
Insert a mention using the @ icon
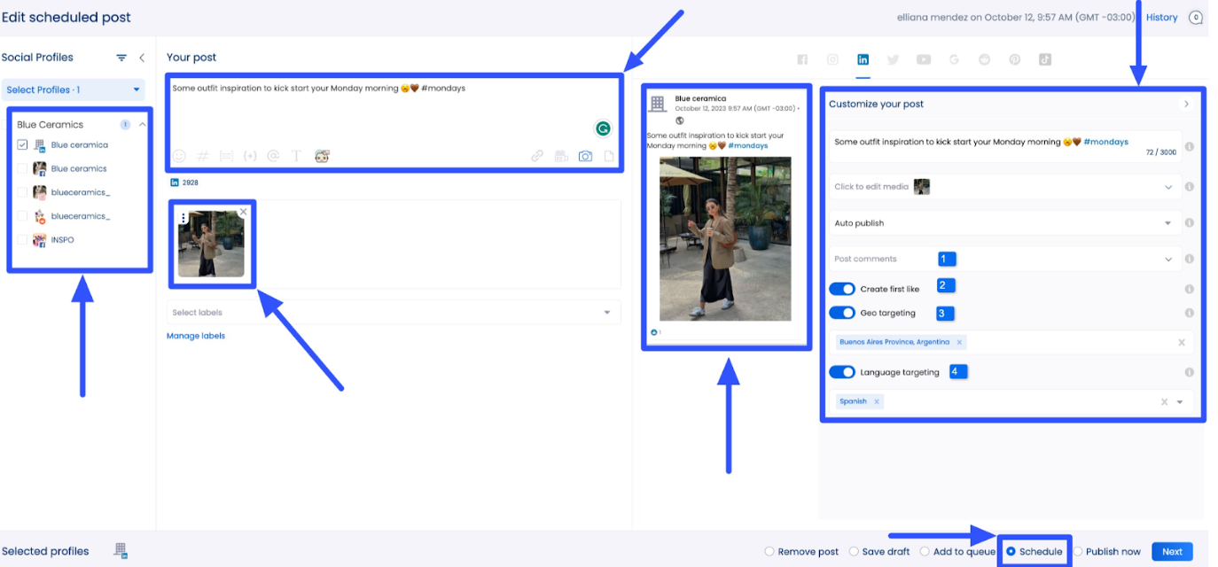point(273,156)
